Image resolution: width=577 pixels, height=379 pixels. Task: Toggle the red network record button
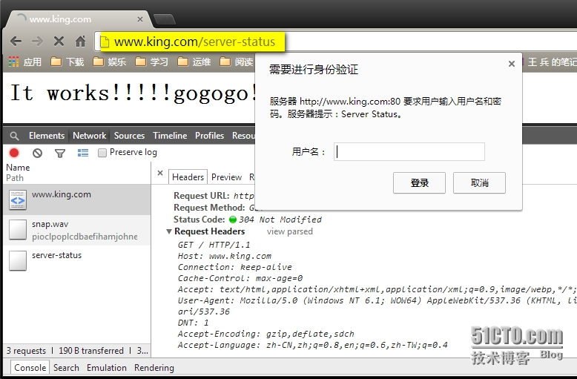(14, 153)
